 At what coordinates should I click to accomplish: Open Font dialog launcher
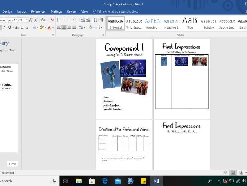click(53, 35)
